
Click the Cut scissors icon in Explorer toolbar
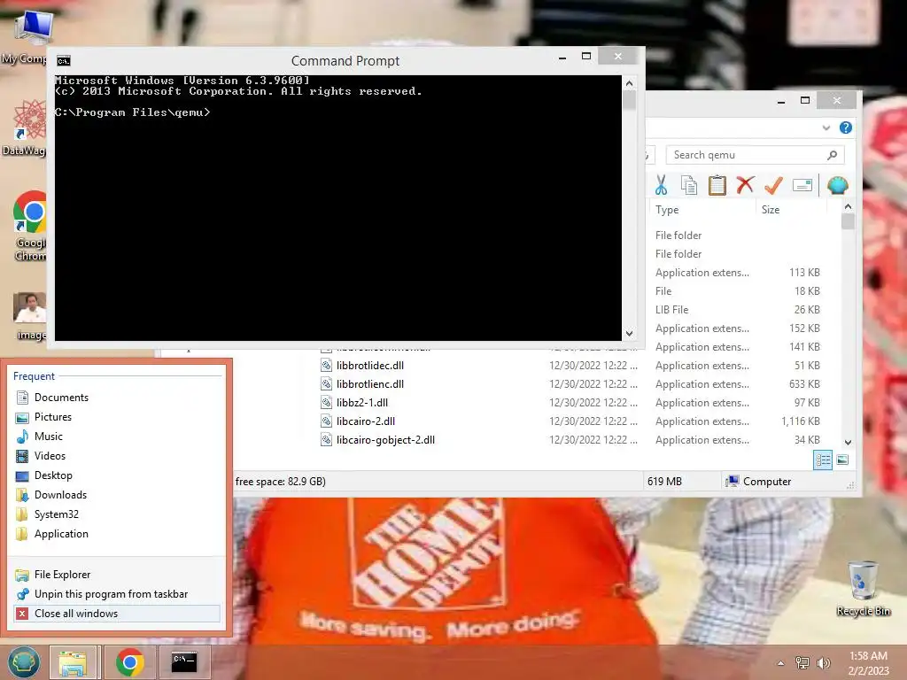(x=661, y=185)
